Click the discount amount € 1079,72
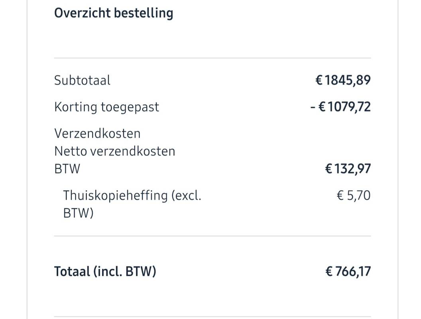This screenshot has height=319, width=421. click(x=340, y=107)
